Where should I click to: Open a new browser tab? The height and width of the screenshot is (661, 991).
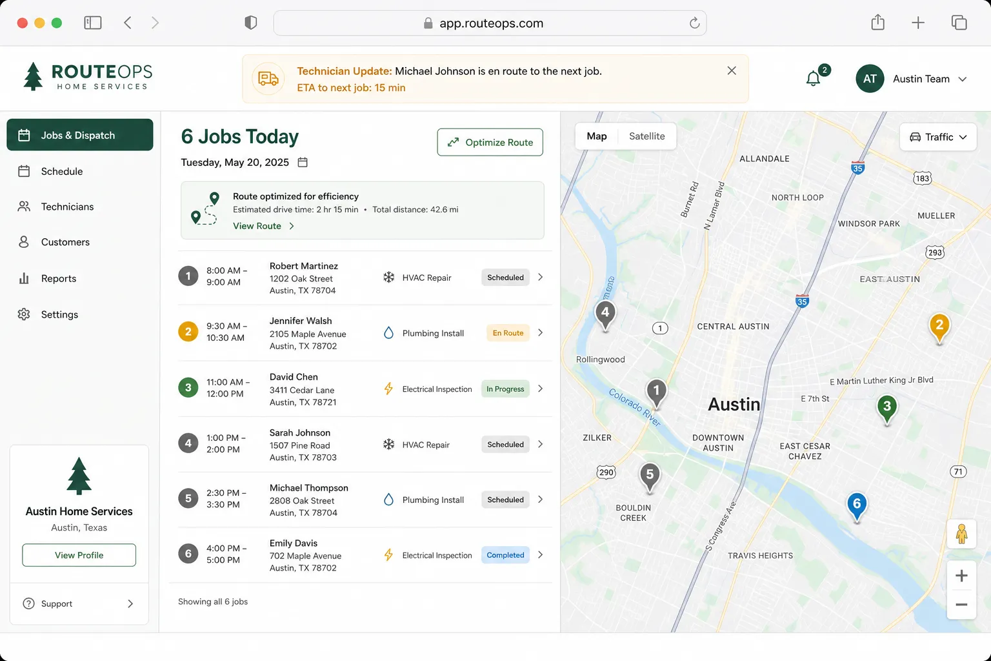918,23
